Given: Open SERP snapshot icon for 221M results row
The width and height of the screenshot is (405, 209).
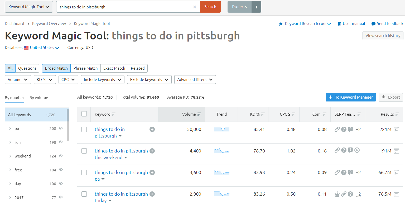Looking at the screenshot, I should [x=397, y=129].
